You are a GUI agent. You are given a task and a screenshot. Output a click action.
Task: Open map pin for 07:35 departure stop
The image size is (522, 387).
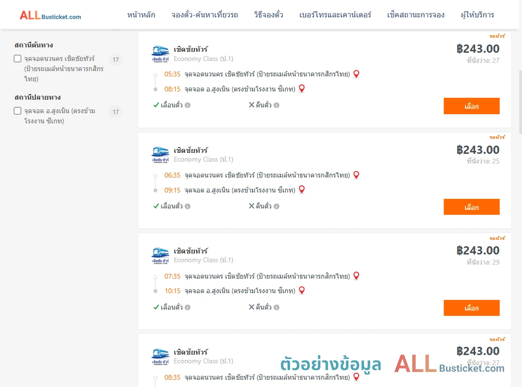(x=356, y=276)
